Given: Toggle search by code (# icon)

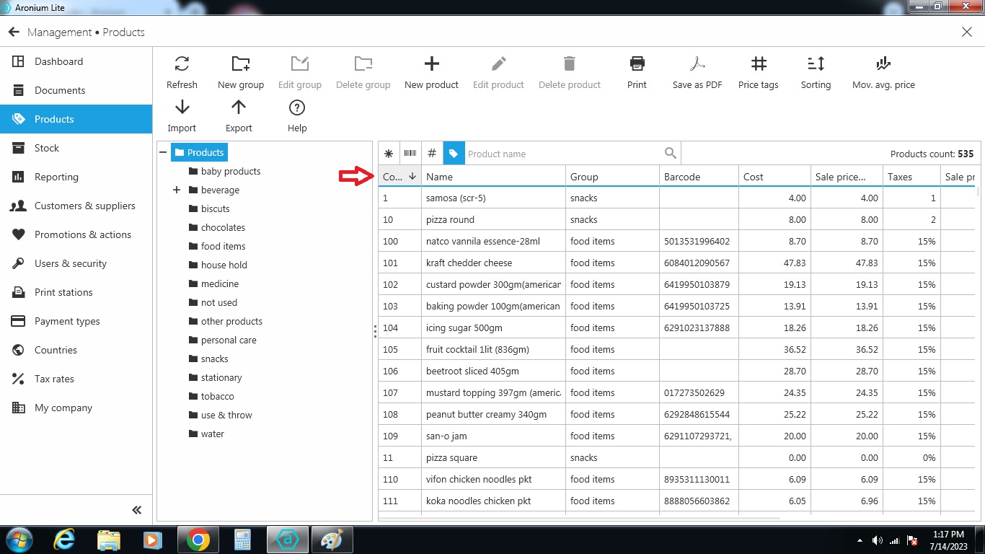Looking at the screenshot, I should point(432,153).
